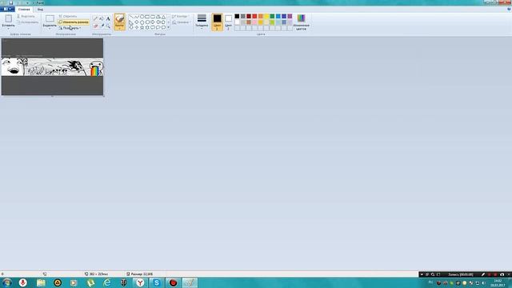Click the meme image on the canvas
Screen dimensions: 512x288
tap(52, 66)
